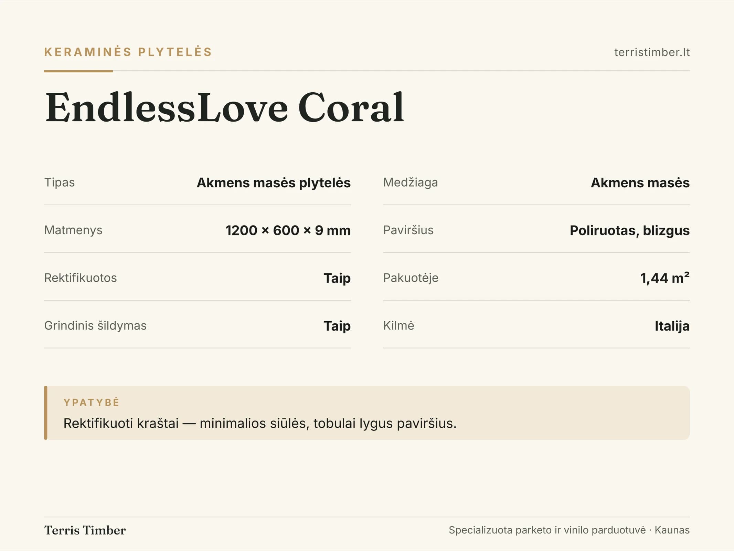Viewport: 734px width, 551px height.
Task: Select the Pakuotėje label
Action: click(411, 278)
